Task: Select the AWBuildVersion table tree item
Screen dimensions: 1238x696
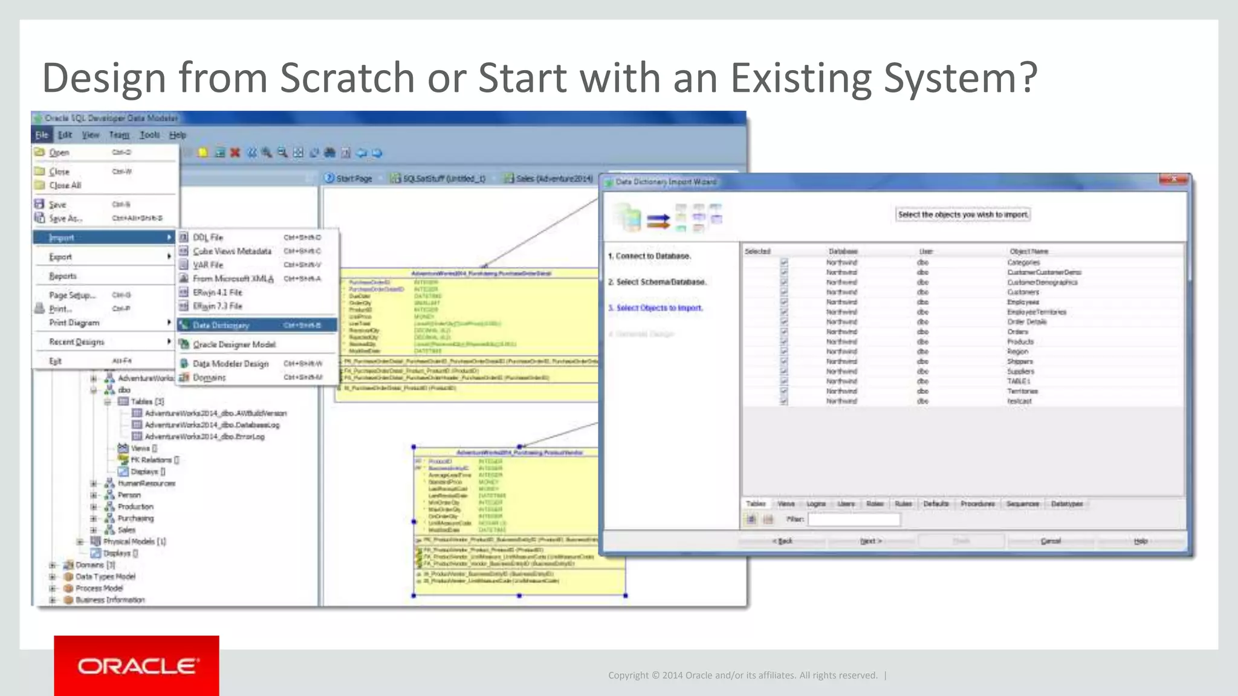Action: [215, 413]
